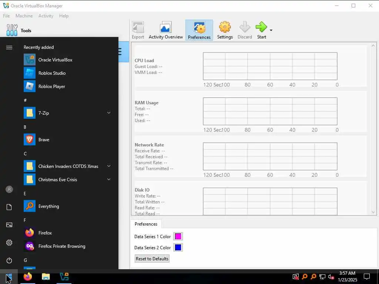This screenshot has height=284, width=379.
Task: Launch Firefox Private Browsing from Start menu
Action: (x=68, y=246)
